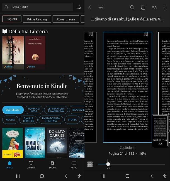Open the previous page preview
The image size is (170, 181).
pos(91,87)
